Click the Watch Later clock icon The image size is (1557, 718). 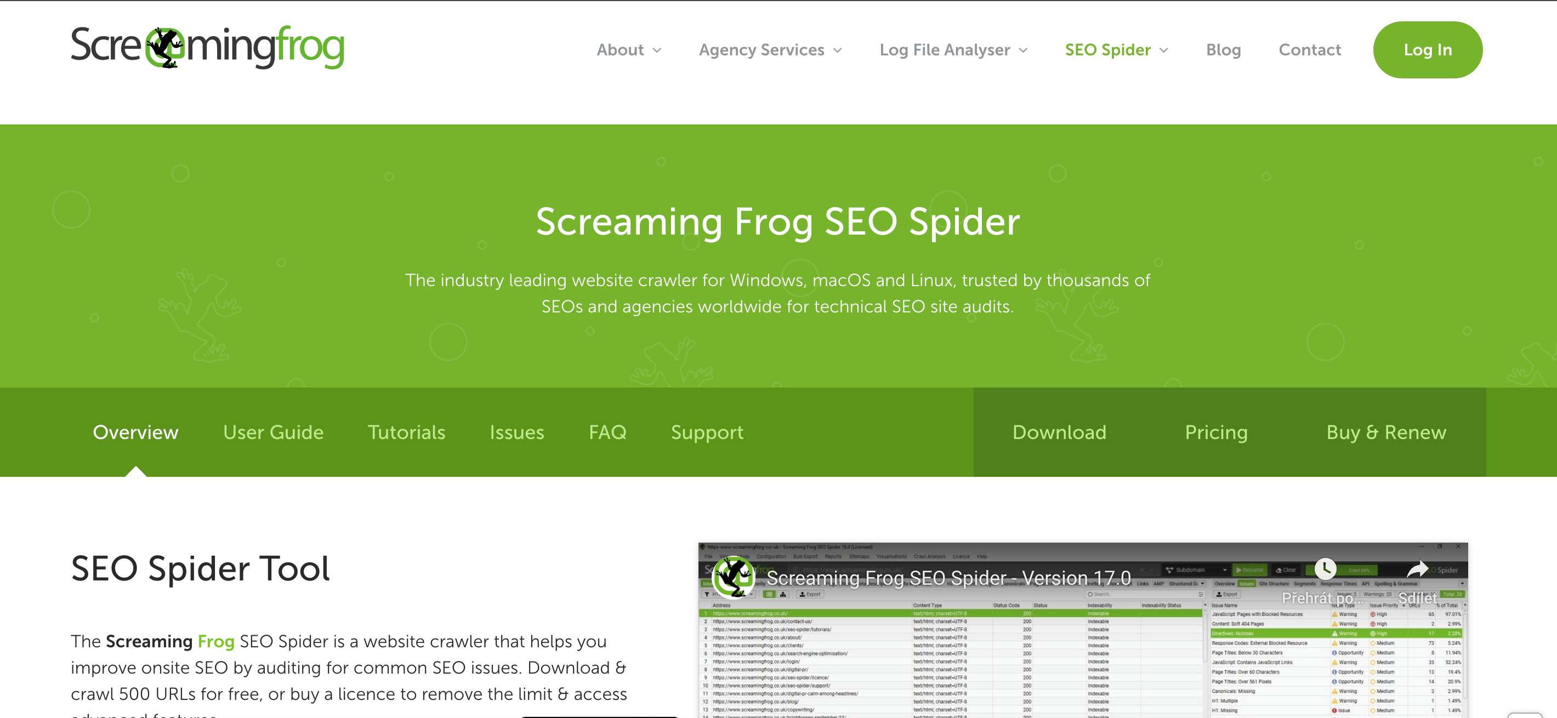click(x=1326, y=569)
